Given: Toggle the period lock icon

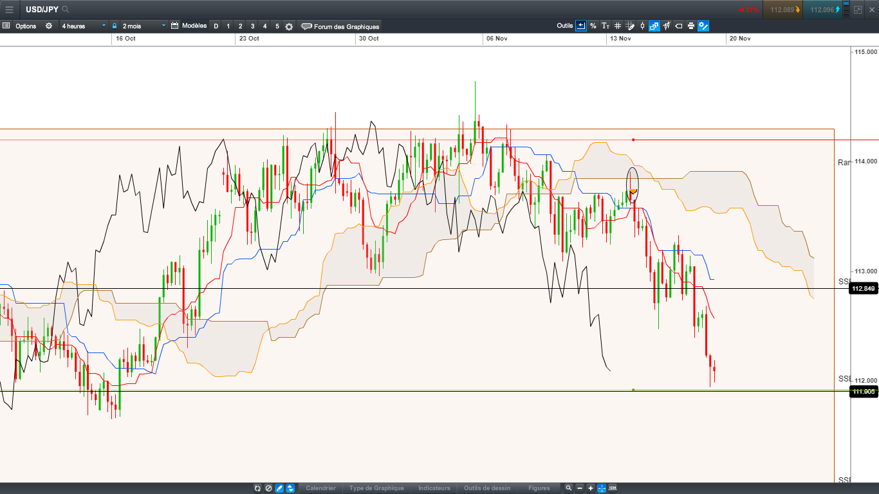Looking at the screenshot, I should point(115,26).
